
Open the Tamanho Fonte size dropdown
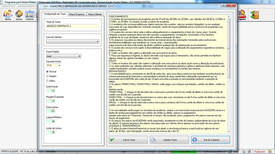pyautogui.click(x=59, y=65)
